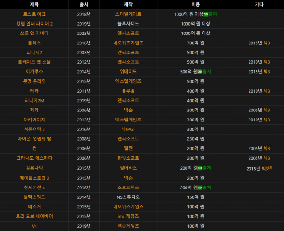Open the 넥슨게임즈 developer link
This screenshot has width=284, height=231.
click(128, 226)
